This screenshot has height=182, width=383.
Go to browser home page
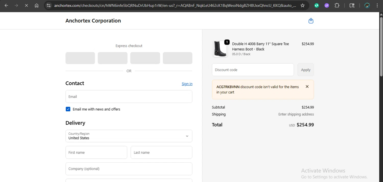coord(37,5)
